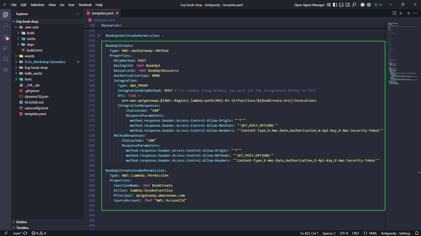Open Explorer Views and More Actions ellipsis

click(78, 14)
